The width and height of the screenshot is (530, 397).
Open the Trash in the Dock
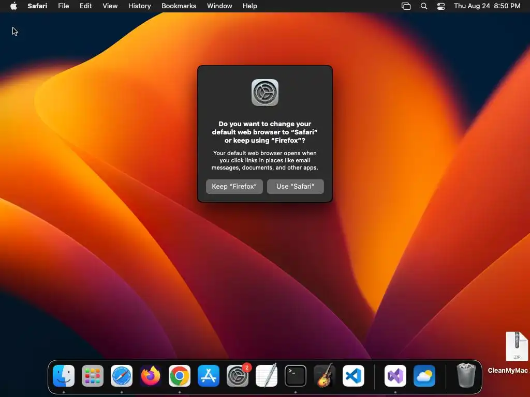466,376
